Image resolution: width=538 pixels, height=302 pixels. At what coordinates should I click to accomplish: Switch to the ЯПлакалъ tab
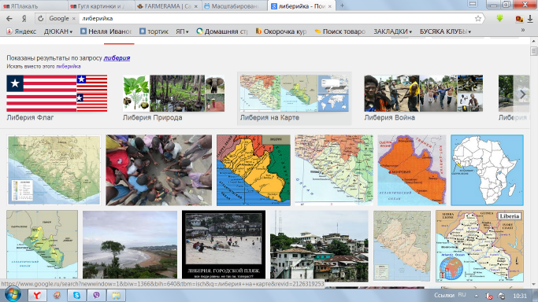pyautogui.click(x=34, y=6)
